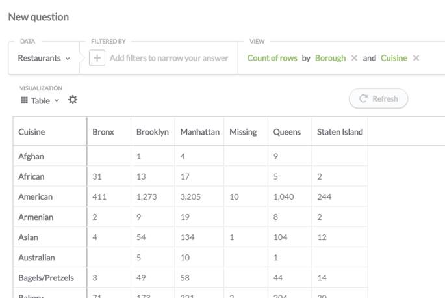Click add filters placeholder text
Image resolution: width=445 pixels, height=298 pixels.
click(x=169, y=58)
